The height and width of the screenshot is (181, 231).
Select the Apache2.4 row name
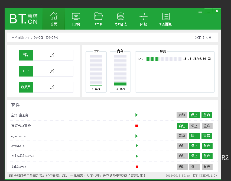[18, 136]
